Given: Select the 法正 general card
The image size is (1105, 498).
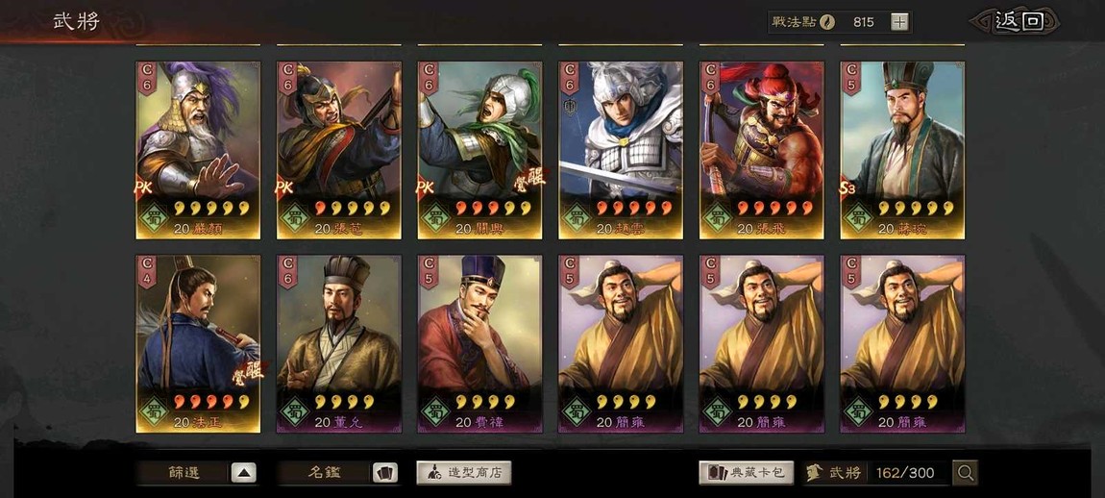Looking at the screenshot, I should pos(198,344).
